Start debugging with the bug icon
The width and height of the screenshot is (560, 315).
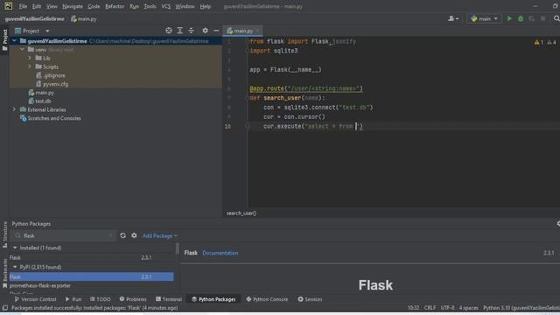pos(521,18)
